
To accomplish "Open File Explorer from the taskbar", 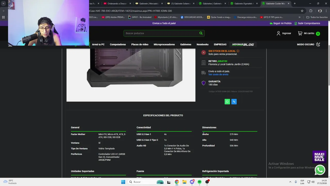I will tap(184, 182).
